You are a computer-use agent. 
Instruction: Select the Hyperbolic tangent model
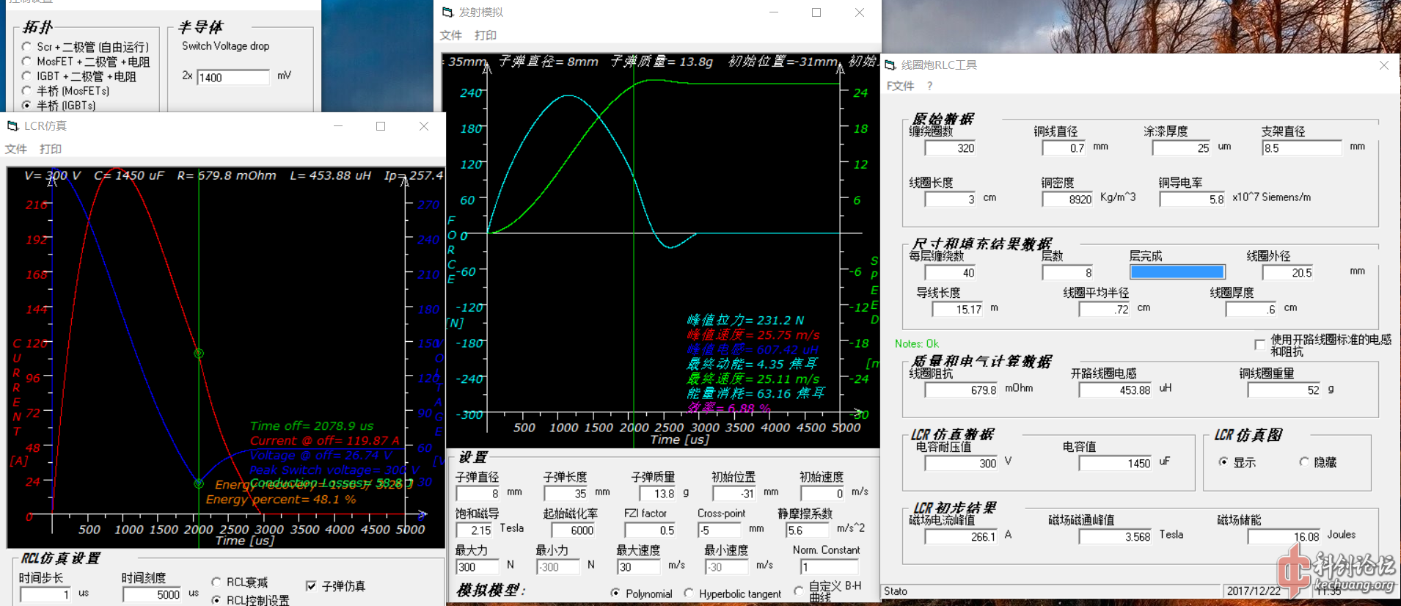click(689, 593)
